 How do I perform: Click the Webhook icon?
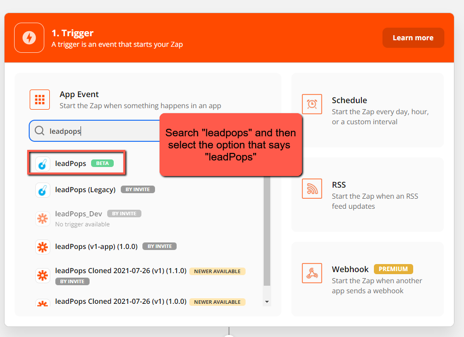click(312, 273)
